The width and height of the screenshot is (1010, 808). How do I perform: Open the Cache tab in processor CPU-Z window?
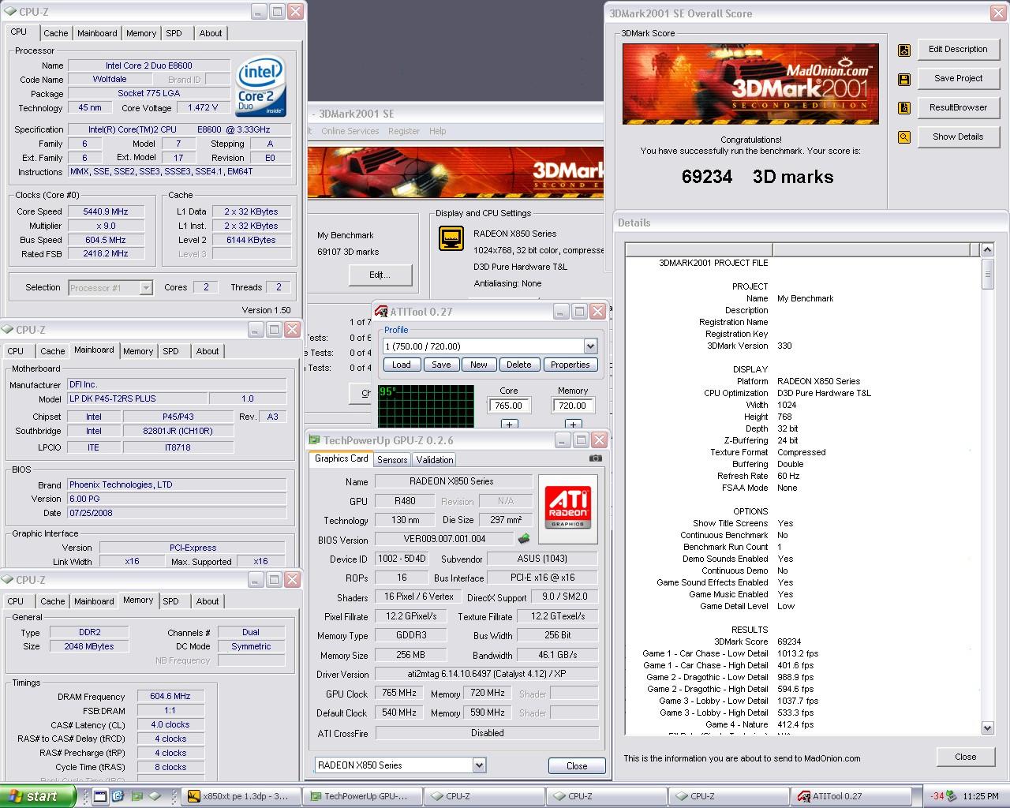click(x=55, y=33)
